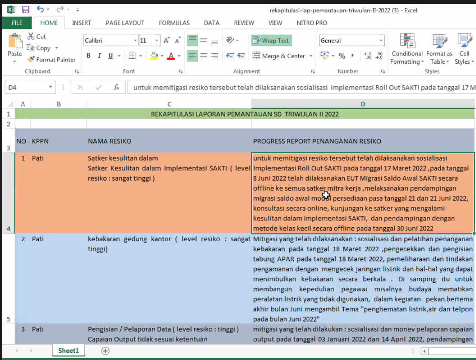Viewport: 476px width, 360px height.
Task: Click the Insert Function fx icon
Action: [x=116, y=88]
